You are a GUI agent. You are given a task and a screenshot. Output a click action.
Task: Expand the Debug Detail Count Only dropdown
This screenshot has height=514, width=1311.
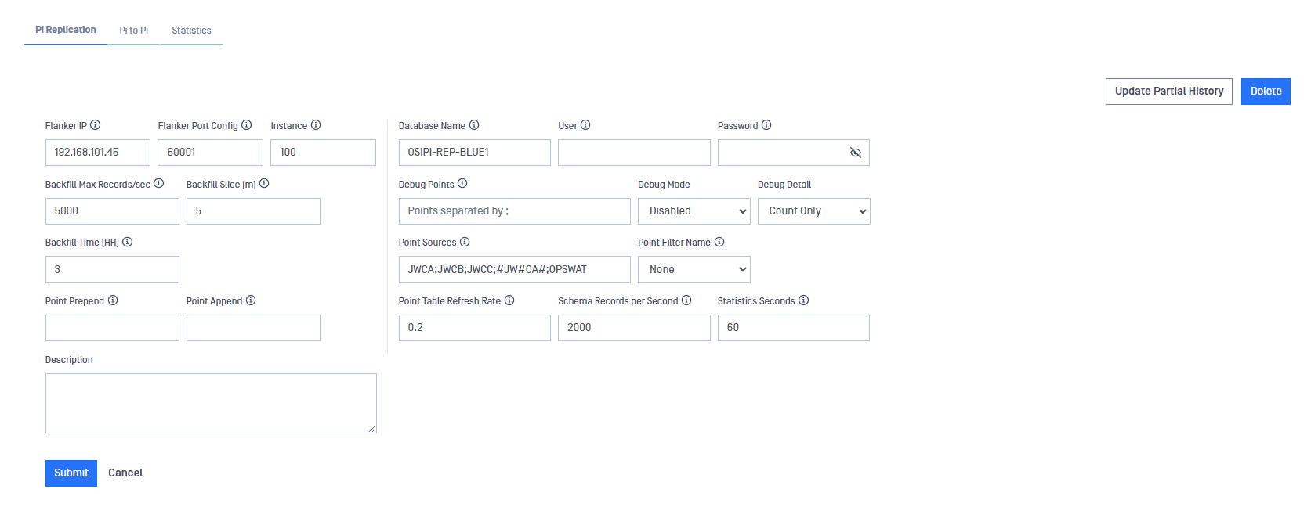tap(814, 211)
